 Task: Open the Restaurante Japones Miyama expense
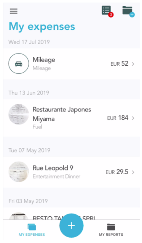[x=71, y=118]
